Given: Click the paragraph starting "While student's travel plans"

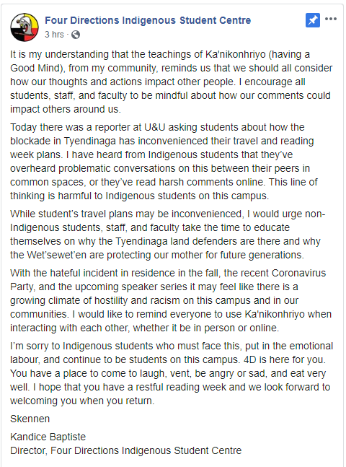Looking at the screenshot, I should [x=168, y=235].
